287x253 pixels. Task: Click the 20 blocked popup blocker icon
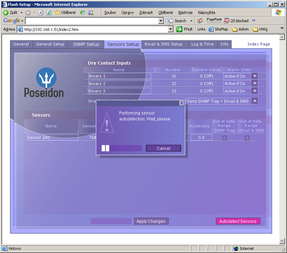pyautogui.click(x=227, y=21)
